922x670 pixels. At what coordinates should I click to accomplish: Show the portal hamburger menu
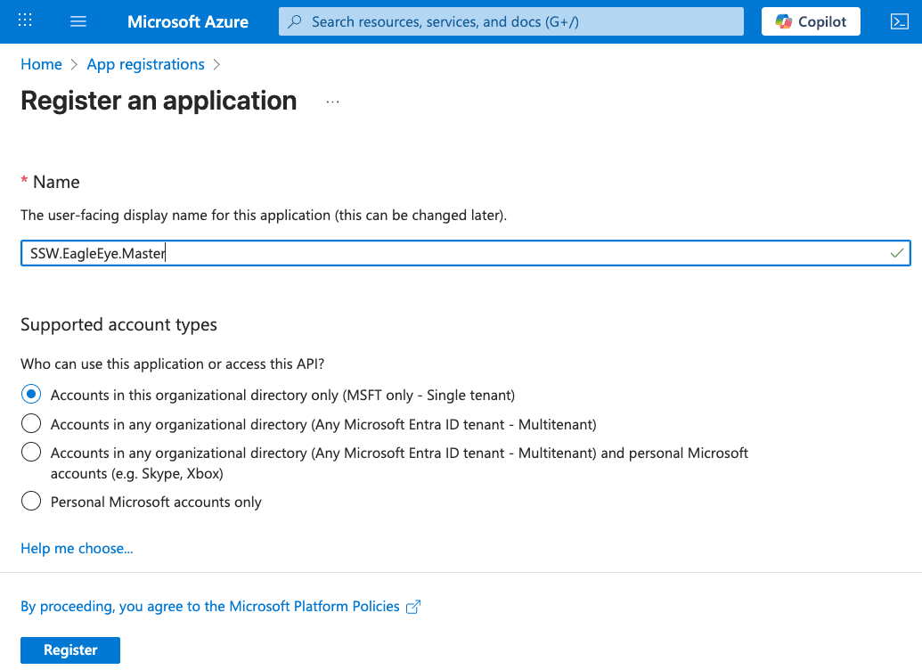pos(78,21)
